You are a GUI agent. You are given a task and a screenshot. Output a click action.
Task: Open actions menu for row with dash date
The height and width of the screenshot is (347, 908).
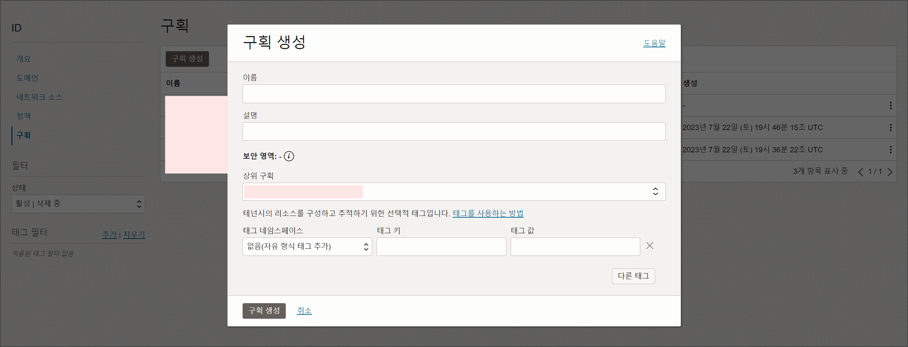tap(891, 105)
